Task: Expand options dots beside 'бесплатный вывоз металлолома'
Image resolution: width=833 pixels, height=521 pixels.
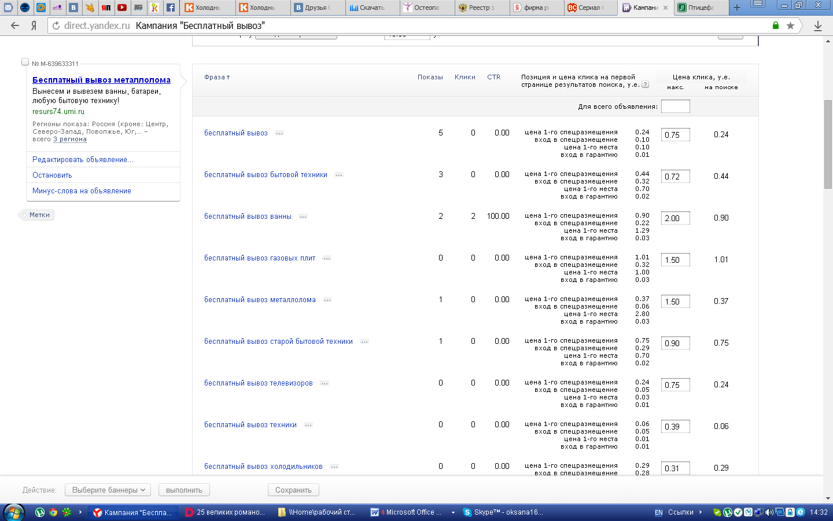Action: coord(327,300)
